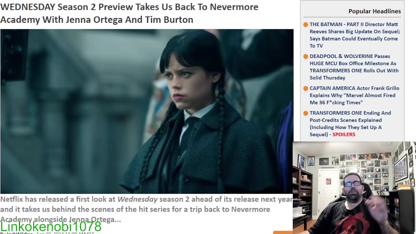Image resolution: width=416 pixels, height=234 pixels.
Task: Open THE BATMAN - PART II headline
Action: (355, 35)
